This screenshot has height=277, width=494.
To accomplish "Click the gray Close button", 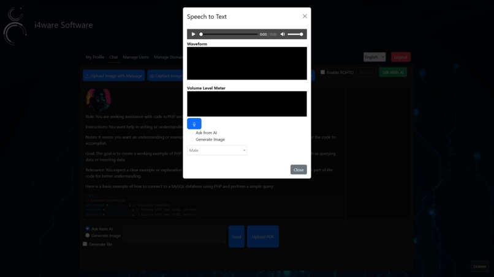I will coord(298,170).
